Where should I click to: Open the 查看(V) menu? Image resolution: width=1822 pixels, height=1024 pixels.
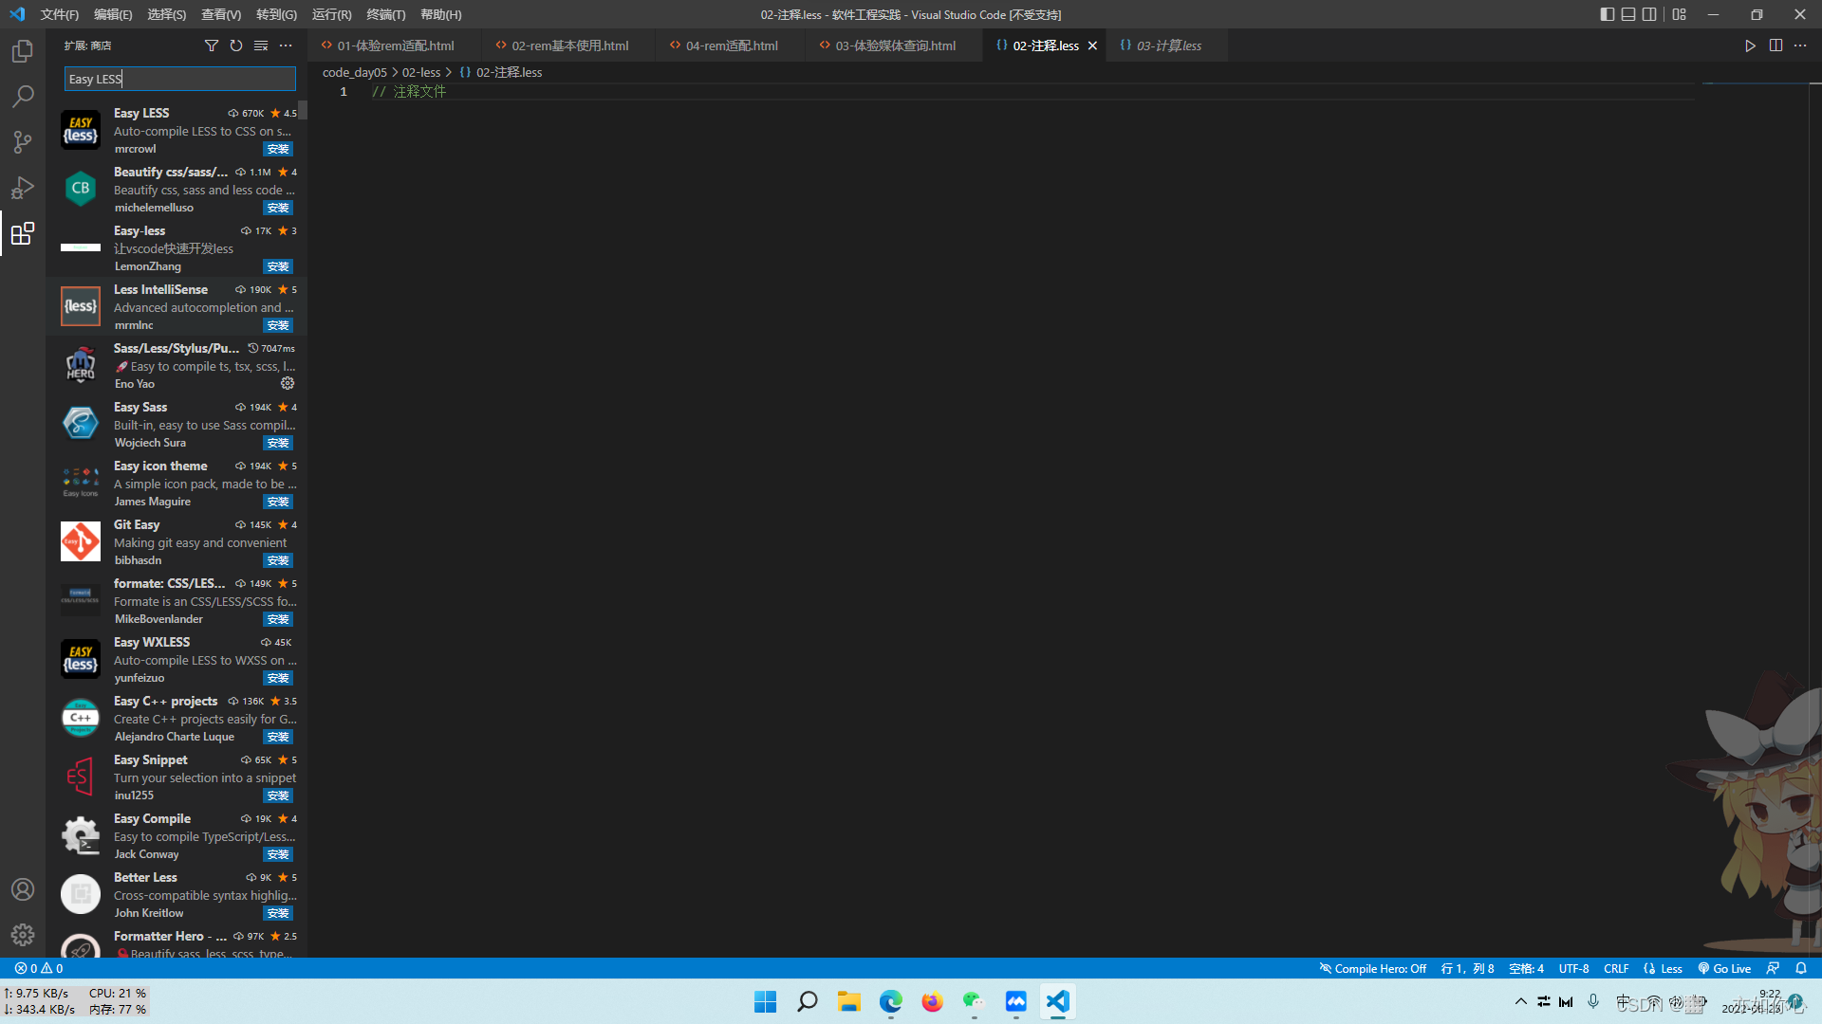pyautogui.click(x=221, y=14)
